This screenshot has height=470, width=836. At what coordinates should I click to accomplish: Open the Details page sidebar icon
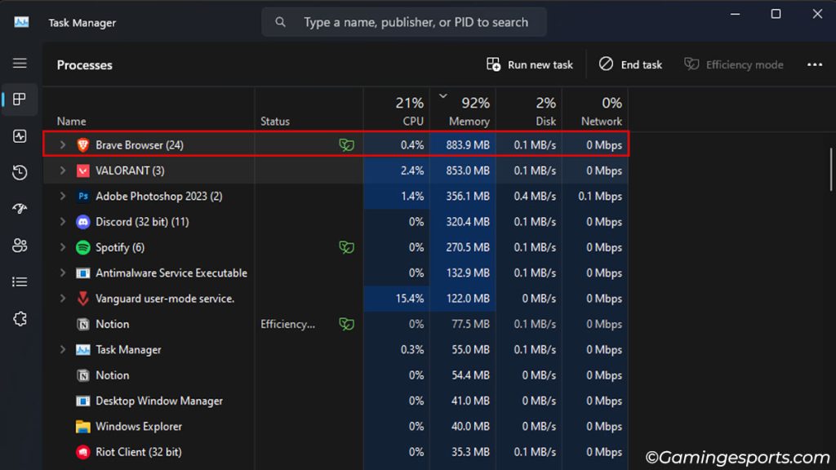(20, 282)
